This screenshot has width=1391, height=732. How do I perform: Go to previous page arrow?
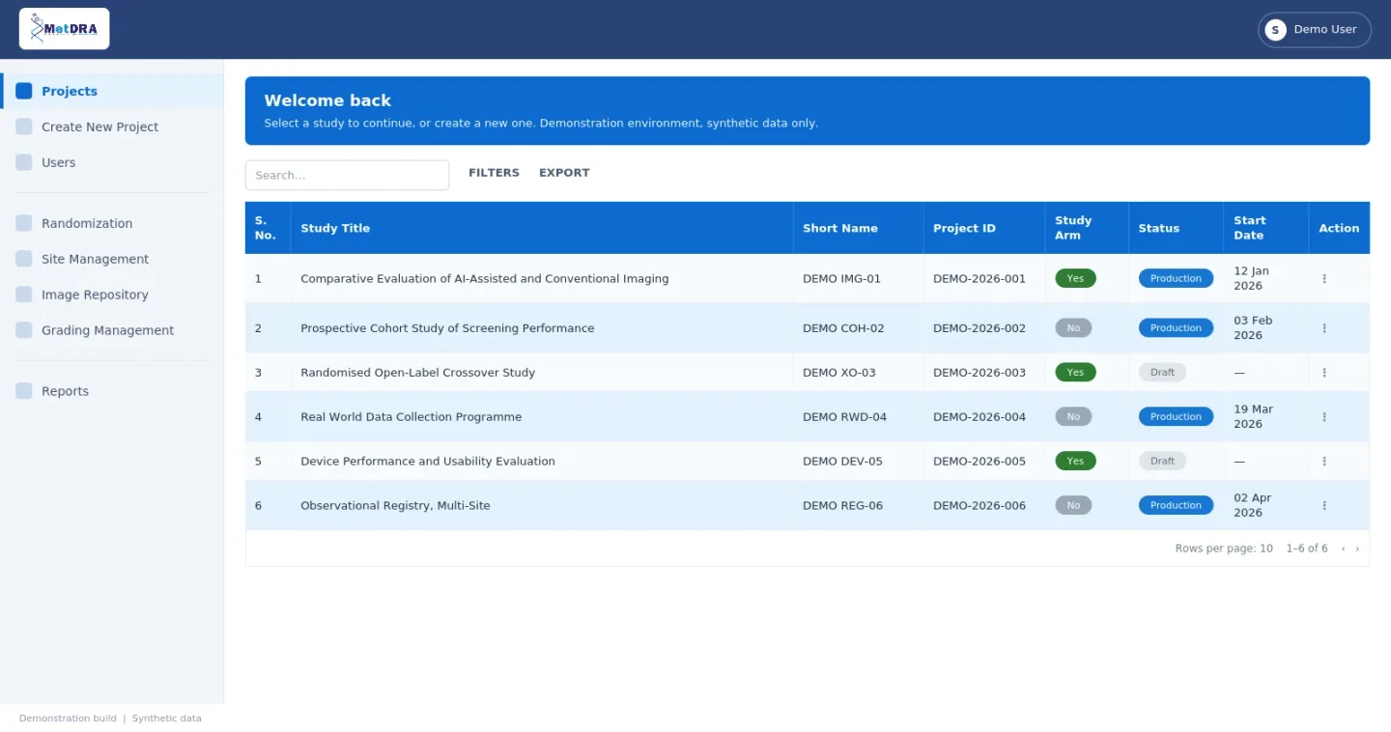pos(1343,549)
